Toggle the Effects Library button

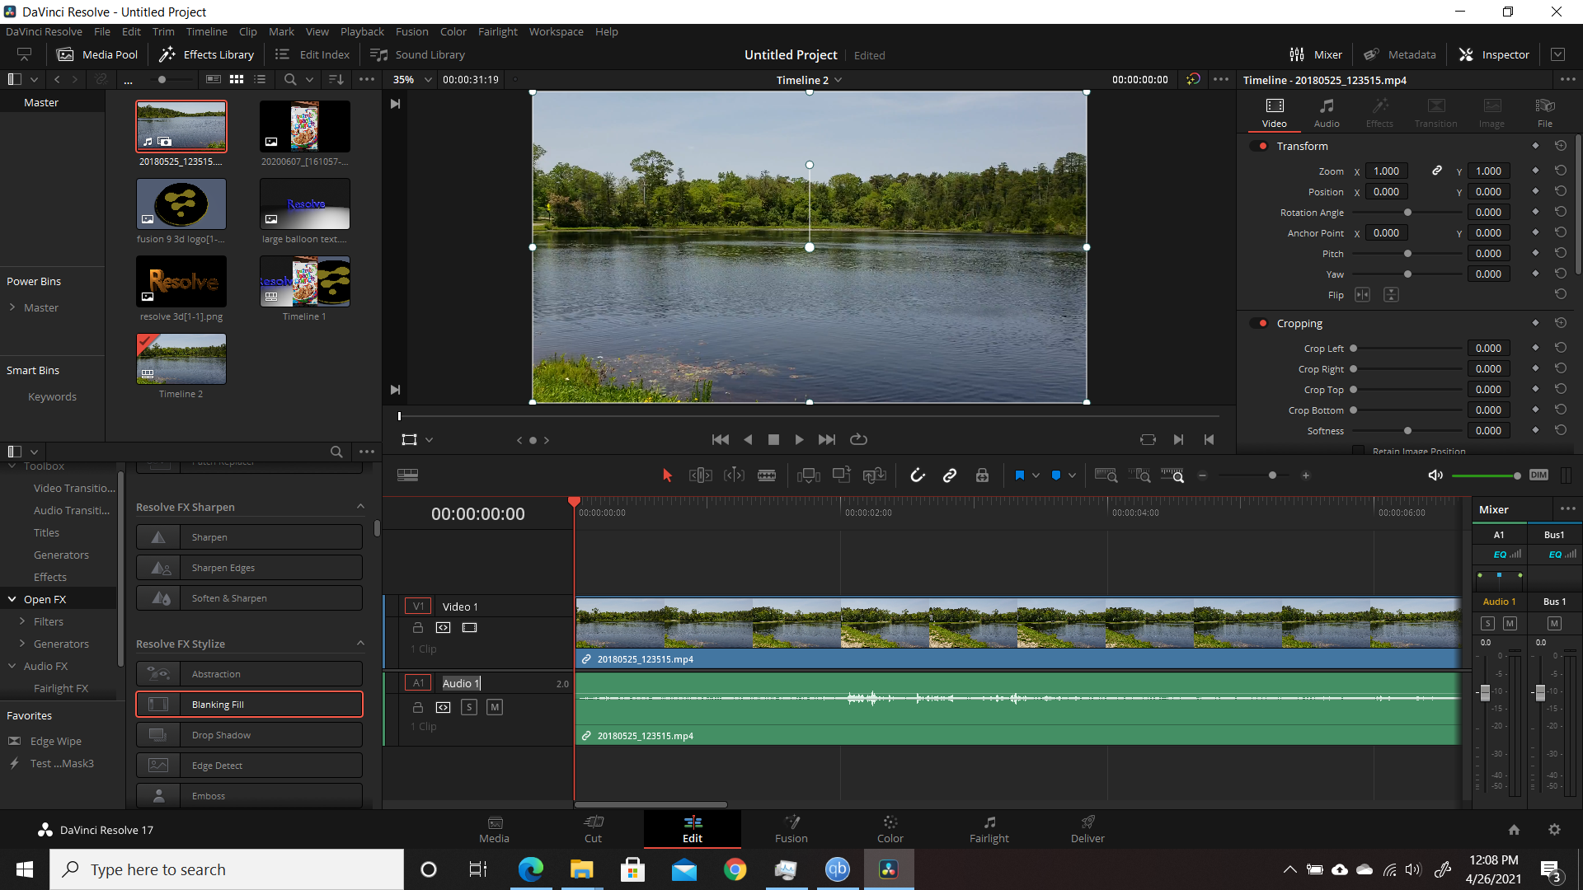pyautogui.click(x=207, y=54)
